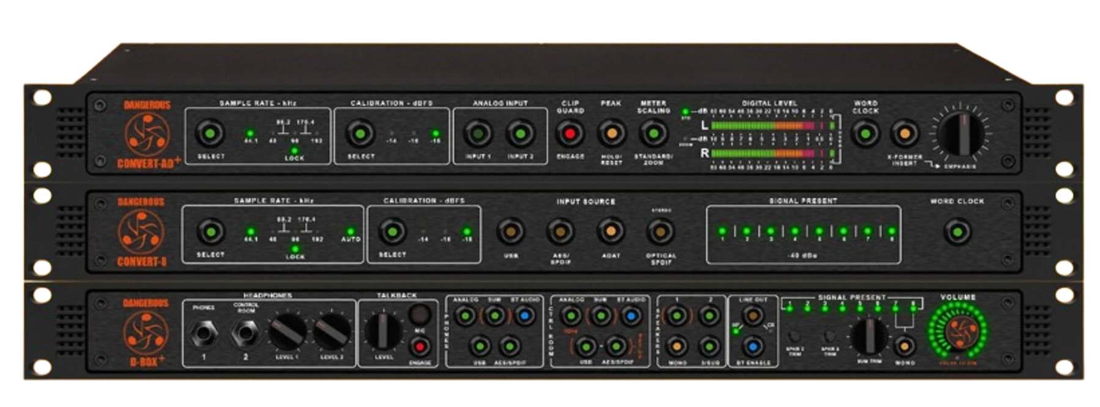Engage the red Clip Guard button
Screen dimensions: 1100x407
coord(570,133)
